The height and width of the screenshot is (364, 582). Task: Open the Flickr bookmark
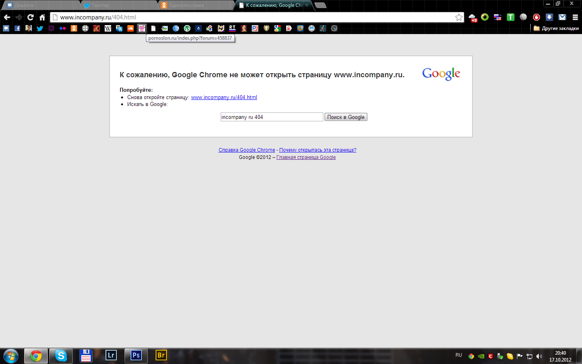pyautogui.click(x=63, y=28)
